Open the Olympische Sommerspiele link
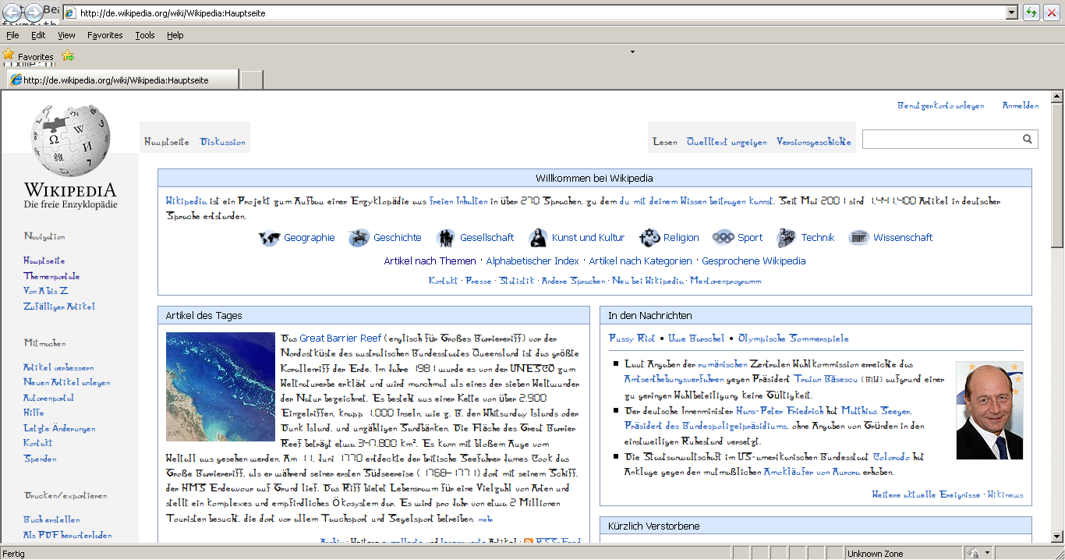The image size is (1065, 560). click(794, 338)
